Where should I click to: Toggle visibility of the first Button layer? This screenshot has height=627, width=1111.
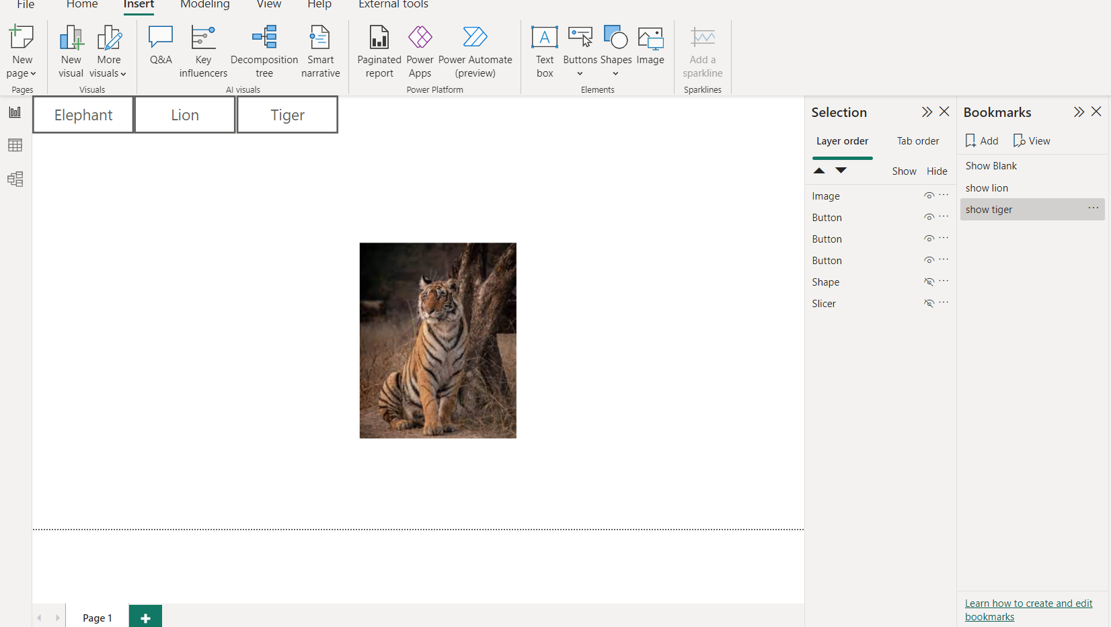click(x=929, y=217)
